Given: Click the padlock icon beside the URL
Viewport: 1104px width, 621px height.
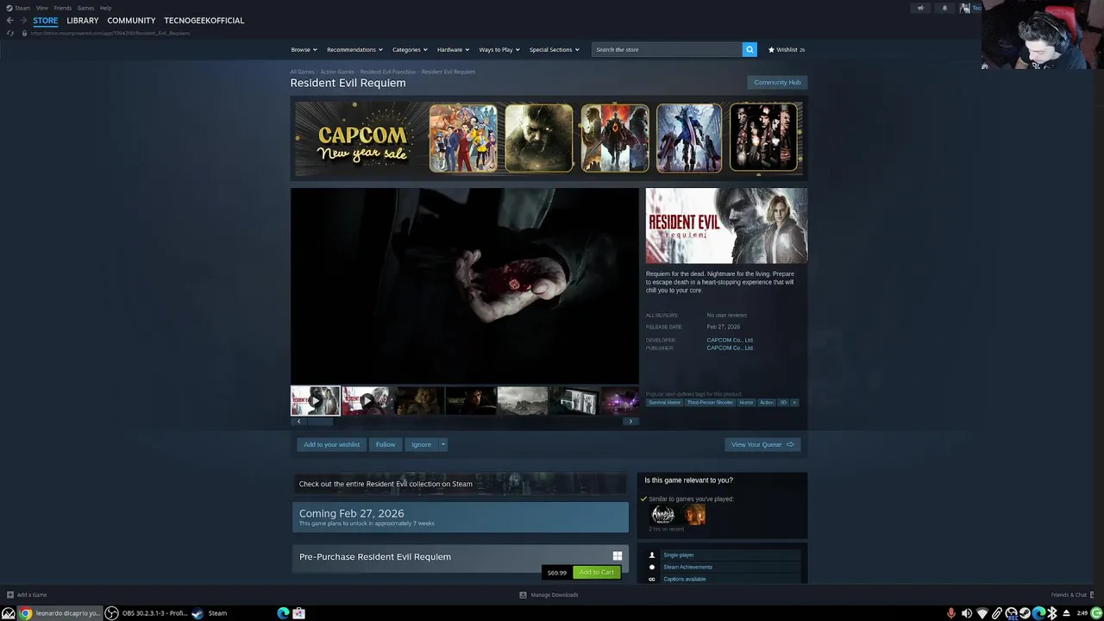Looking at the screenshot, I should pos(24,33).
